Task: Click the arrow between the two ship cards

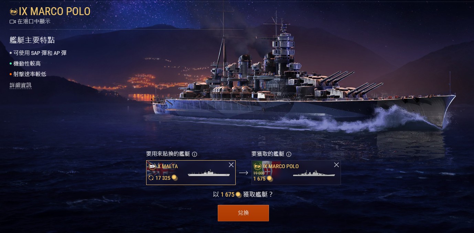Action: click(243, 173)
